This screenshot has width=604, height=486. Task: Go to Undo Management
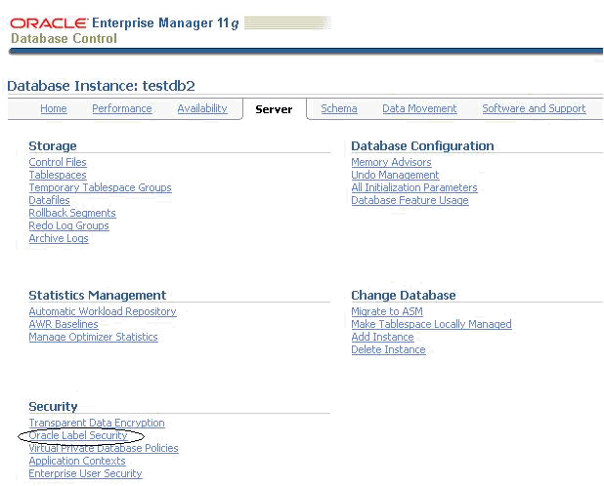click(395, 175)
